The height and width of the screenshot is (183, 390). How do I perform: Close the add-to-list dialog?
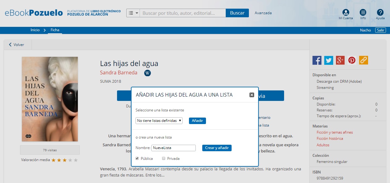pyautogui.click(x=252, y=95)
